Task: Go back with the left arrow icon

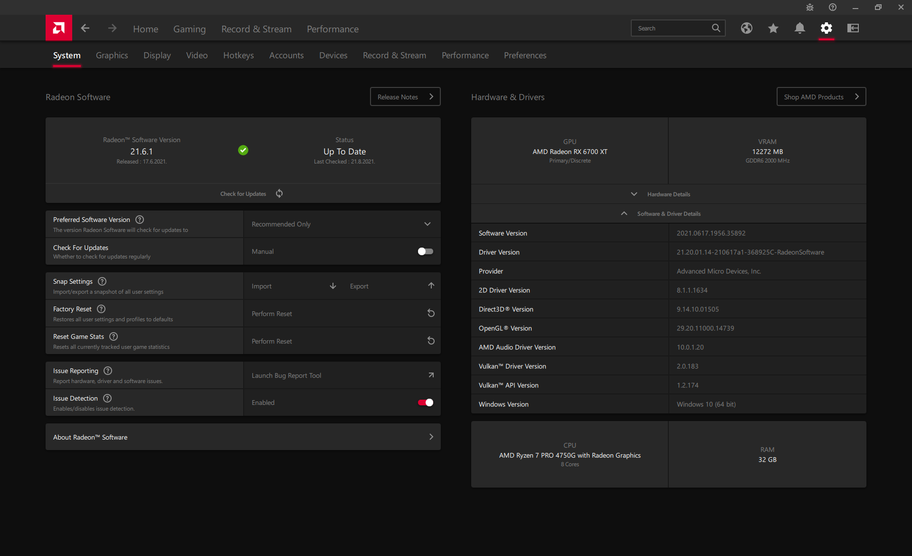Action: (85, 29)
